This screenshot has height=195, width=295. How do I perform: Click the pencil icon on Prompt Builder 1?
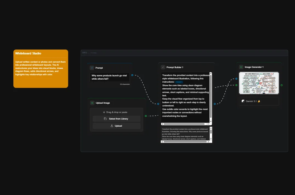pyautogui.click(x=163, y=67)
